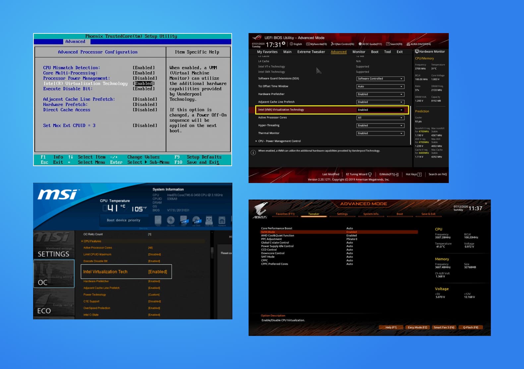Toggle OverSpeed Protection in MSI BIOS
524x369 pixels.
122,308
